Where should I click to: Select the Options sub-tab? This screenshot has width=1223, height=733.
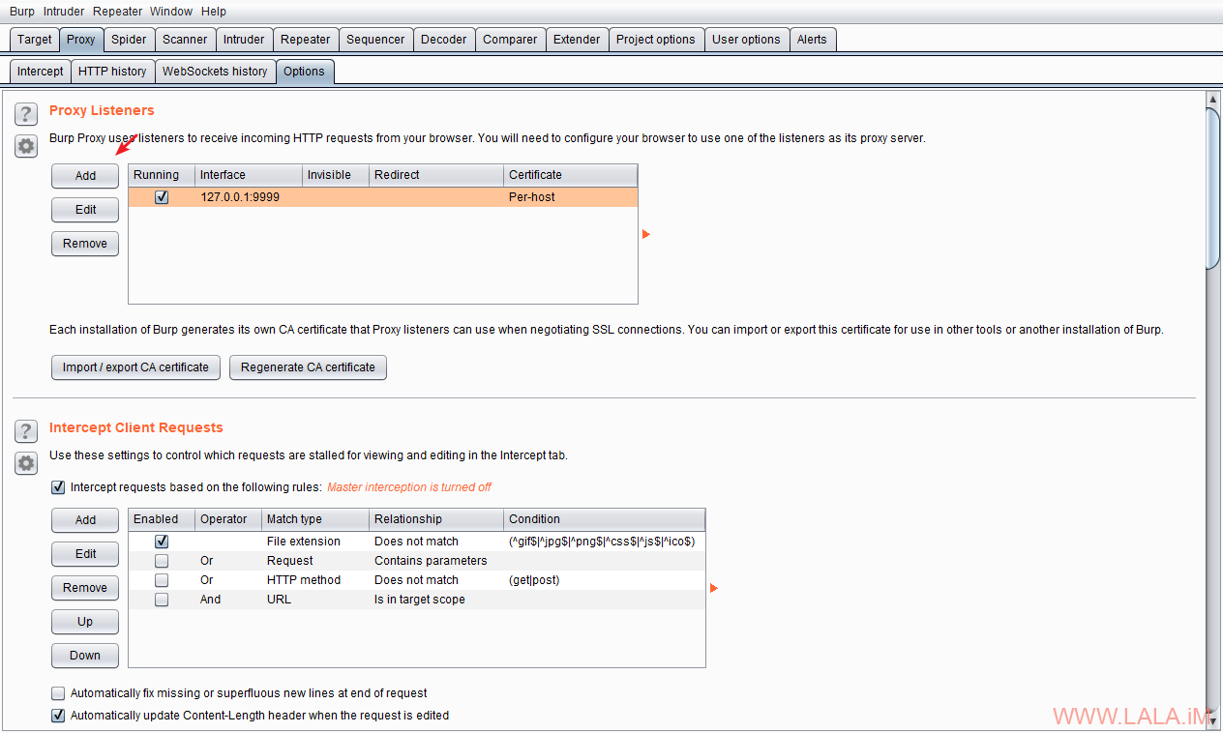[304, 72]
